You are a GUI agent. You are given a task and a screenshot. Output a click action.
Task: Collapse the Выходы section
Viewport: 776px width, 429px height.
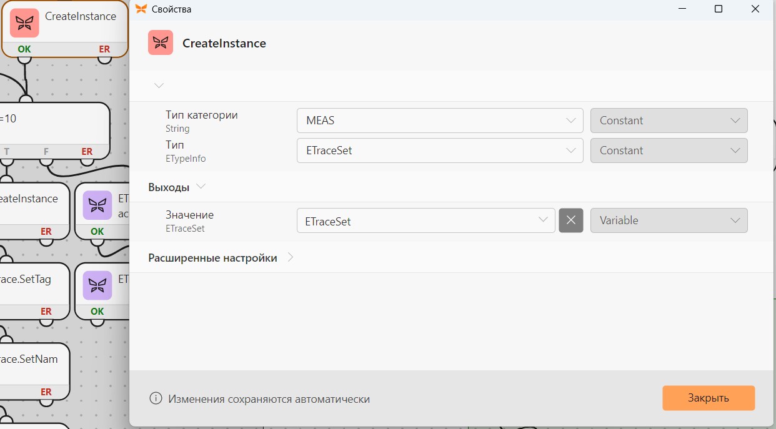coord(201,187)
